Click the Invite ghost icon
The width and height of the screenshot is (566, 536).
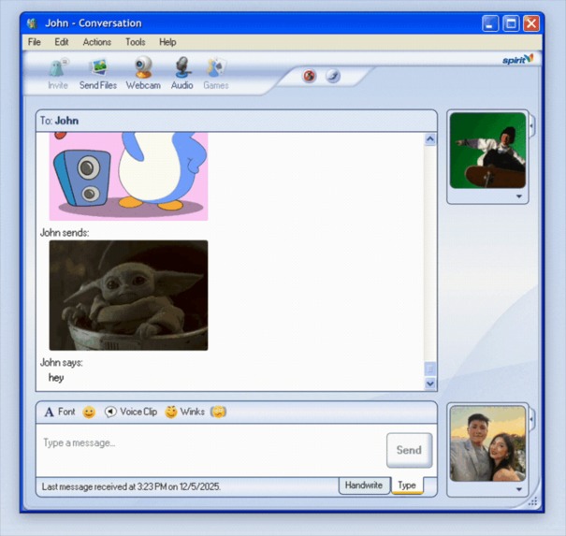tap(58, 67)
